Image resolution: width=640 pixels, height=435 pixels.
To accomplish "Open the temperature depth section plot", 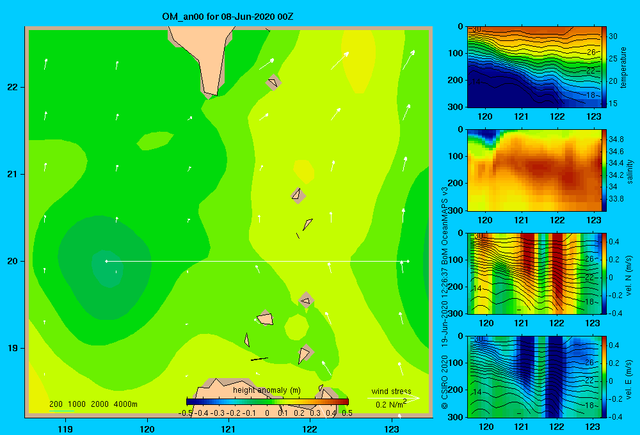I will (x=534, y=67).
